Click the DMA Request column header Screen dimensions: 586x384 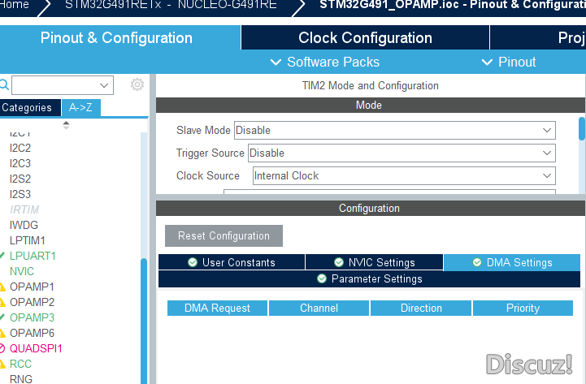tap(217, 308)
